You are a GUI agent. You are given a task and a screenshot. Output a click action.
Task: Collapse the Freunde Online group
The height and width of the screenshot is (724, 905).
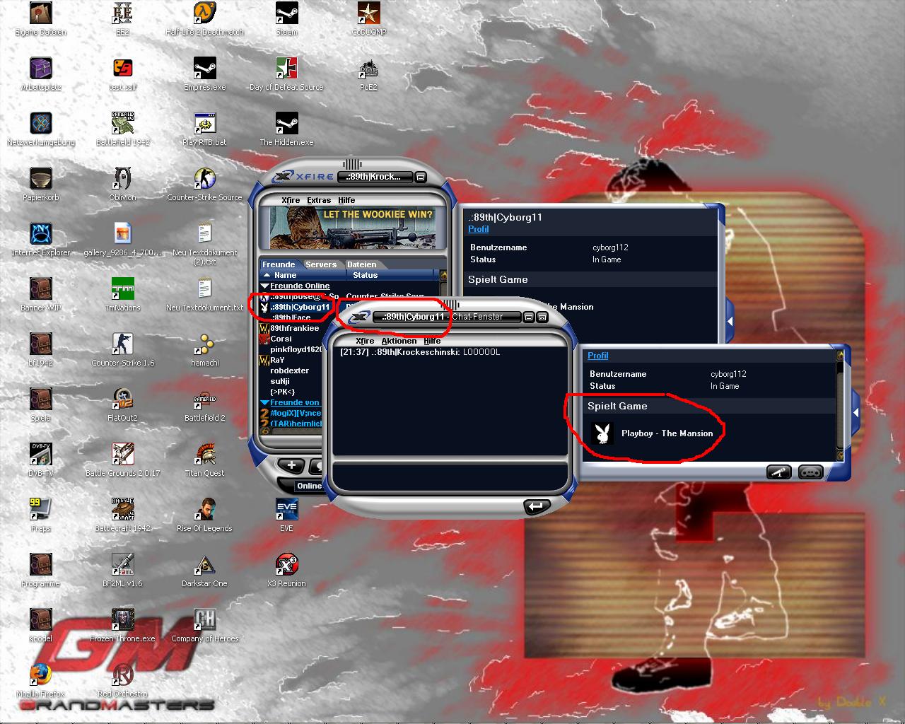click(265, 286)
